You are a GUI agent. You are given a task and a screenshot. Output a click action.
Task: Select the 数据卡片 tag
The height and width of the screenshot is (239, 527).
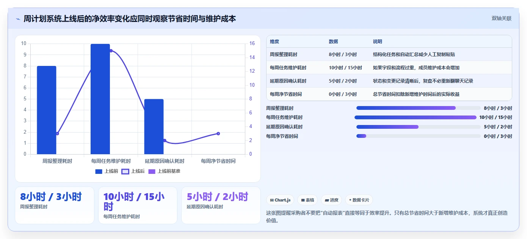pos(359,200)
